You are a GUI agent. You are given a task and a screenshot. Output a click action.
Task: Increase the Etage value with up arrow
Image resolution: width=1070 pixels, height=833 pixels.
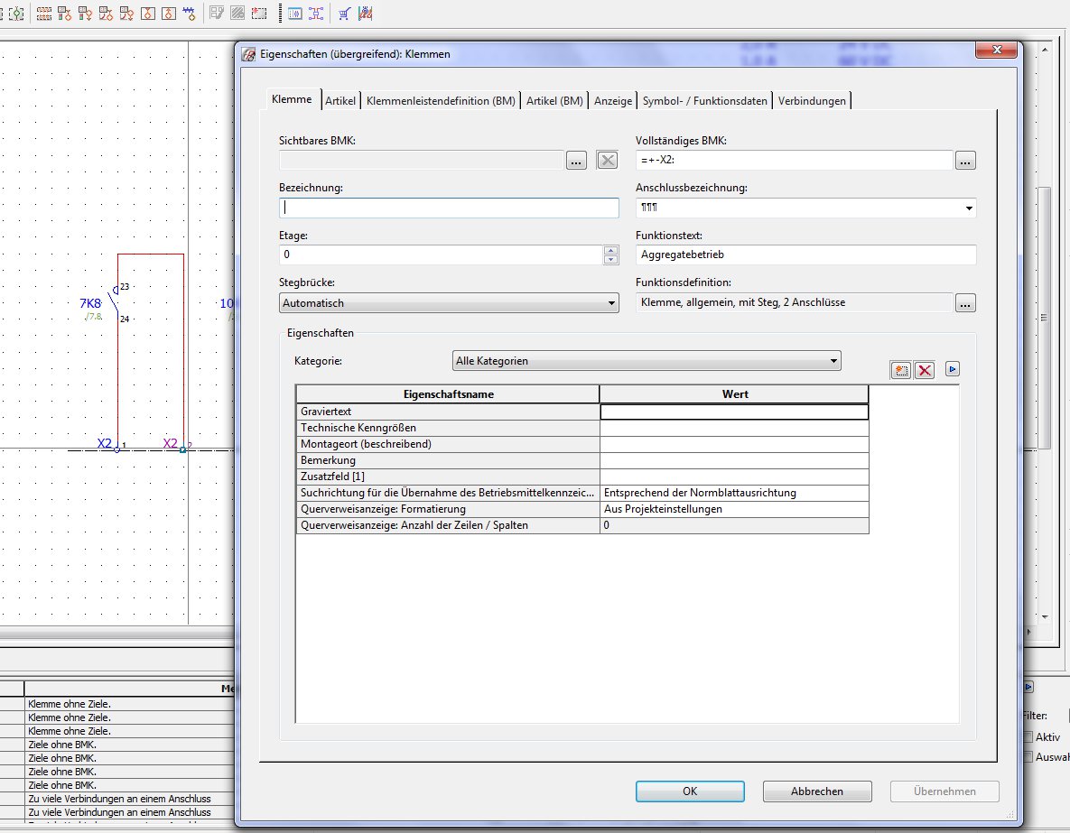tap(611, 251)
